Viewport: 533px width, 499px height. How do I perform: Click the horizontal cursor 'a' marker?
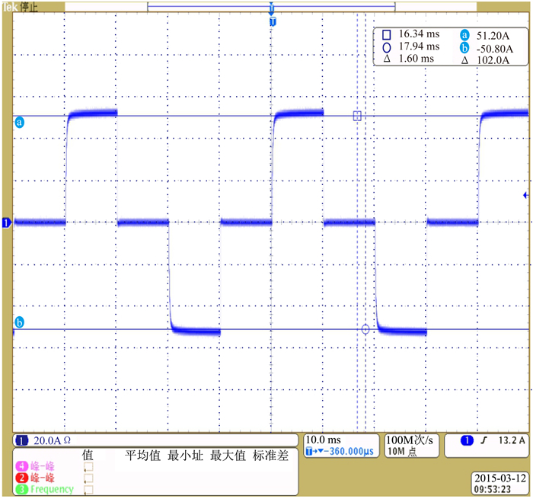pos(20,122)
